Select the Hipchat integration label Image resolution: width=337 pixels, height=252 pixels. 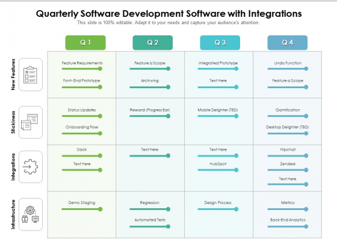tap(288, 149)
